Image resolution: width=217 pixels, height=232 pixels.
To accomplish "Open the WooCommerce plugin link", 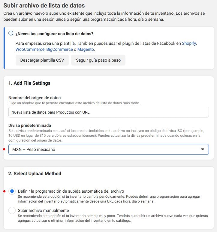I will click(x=30, y=49).
